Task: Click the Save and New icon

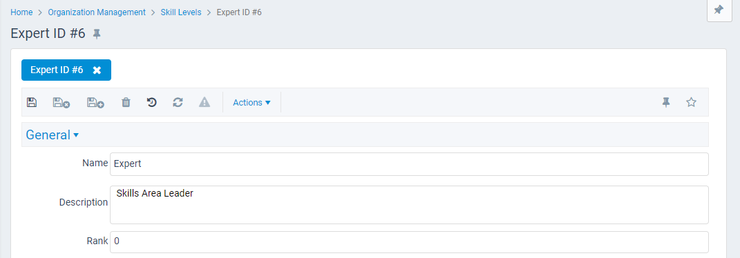Action: [95, 102]
